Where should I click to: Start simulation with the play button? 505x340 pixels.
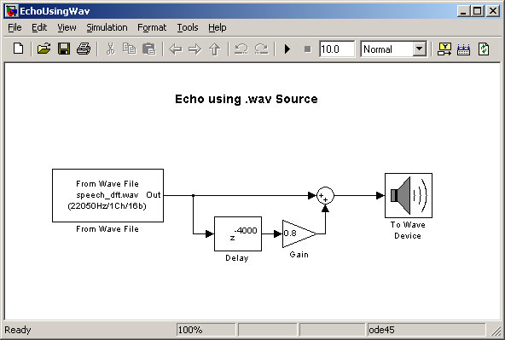(x=287, y=49)
